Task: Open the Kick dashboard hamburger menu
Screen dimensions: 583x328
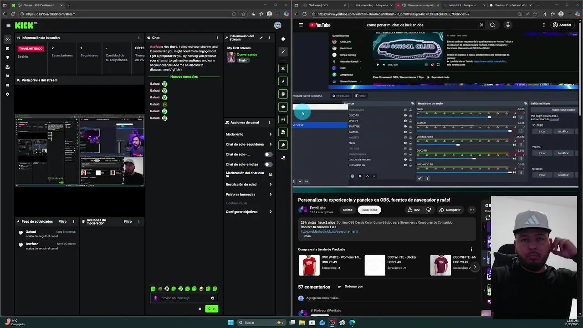Action: click(x=8, y=26)
